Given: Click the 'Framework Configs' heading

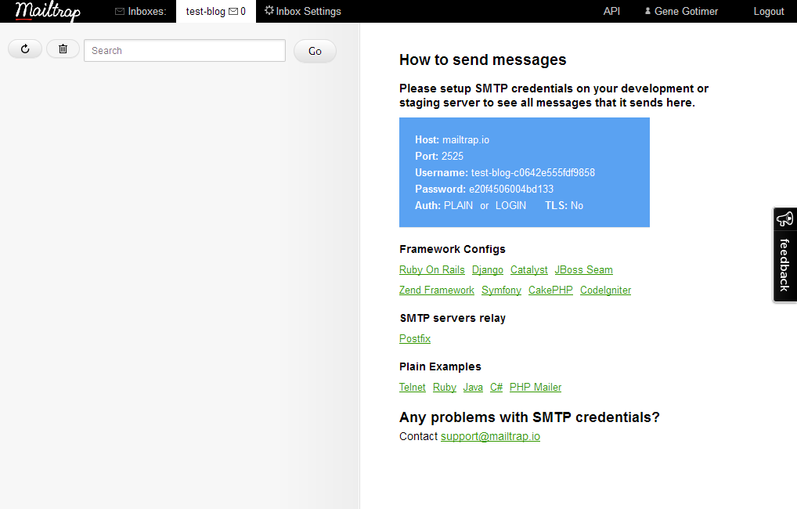Looking at the screenshot, I should (453, 249).
